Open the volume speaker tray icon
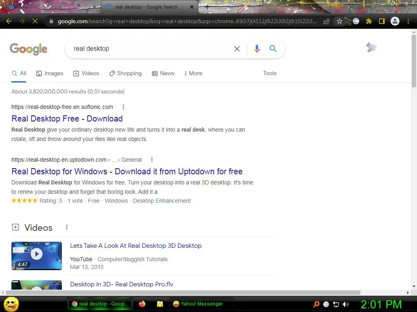 [x=345, y=304]
